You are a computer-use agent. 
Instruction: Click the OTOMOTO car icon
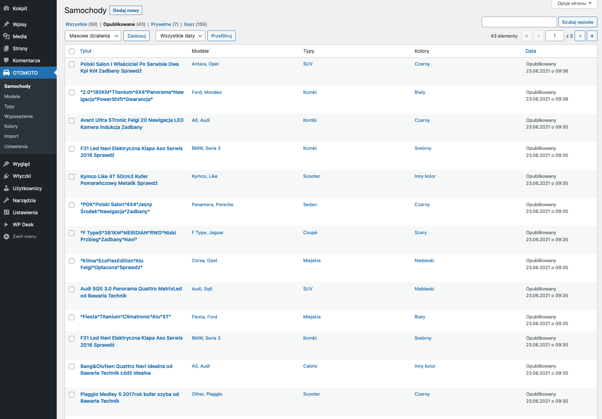pos(6,73)
